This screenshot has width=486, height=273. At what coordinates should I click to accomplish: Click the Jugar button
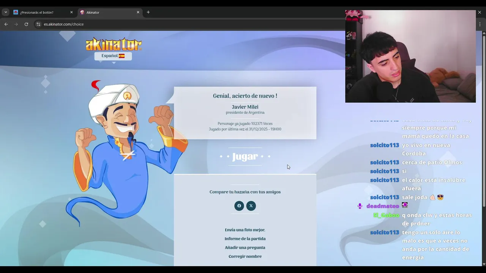[245, 157]
